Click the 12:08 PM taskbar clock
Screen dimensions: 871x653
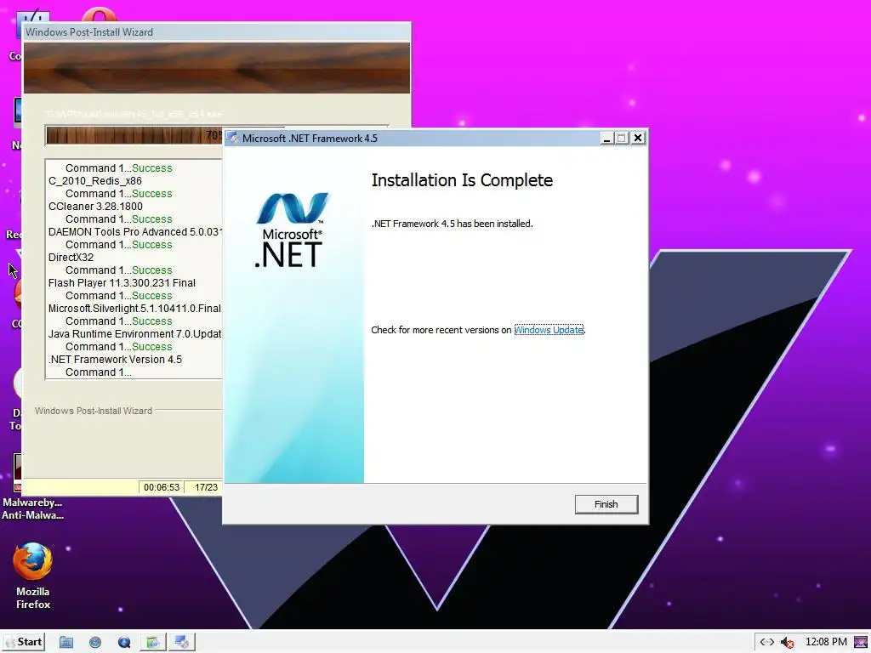(x=826, y=642)
